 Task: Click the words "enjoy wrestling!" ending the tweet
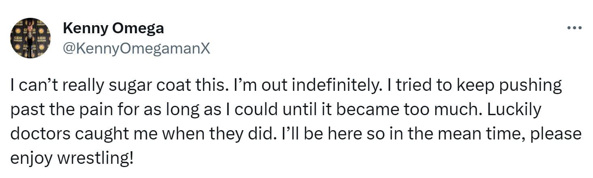point(72,157)
